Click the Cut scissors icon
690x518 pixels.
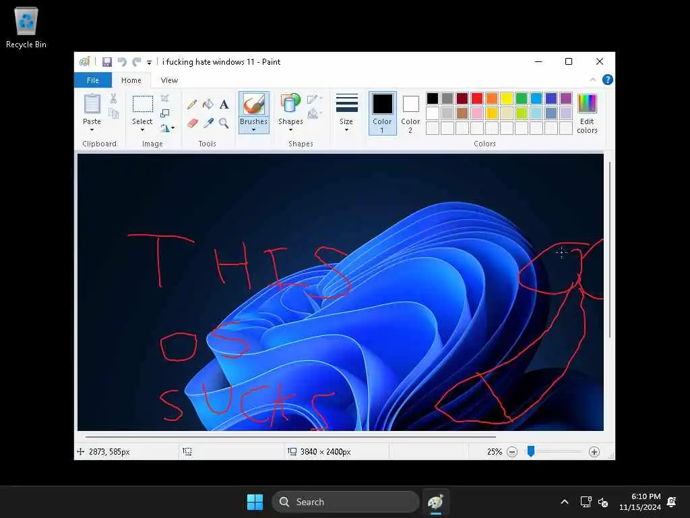113,98
